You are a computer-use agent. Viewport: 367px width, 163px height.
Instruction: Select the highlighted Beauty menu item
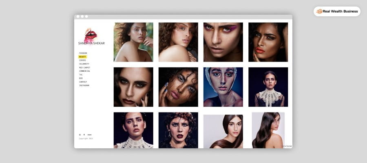(82, 57)
